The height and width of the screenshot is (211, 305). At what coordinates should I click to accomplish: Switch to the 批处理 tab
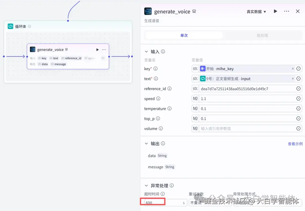263,35
